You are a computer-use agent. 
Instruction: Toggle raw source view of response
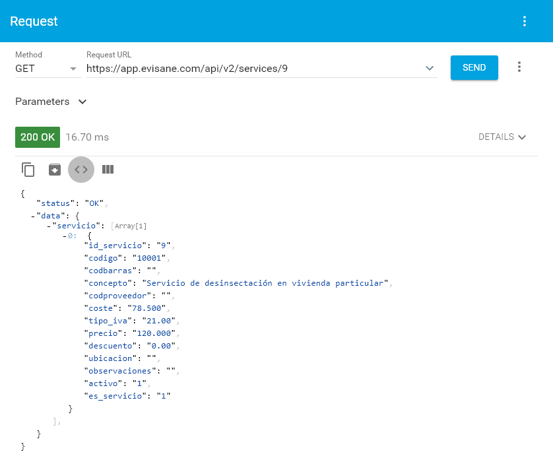(x=81, y=170)
